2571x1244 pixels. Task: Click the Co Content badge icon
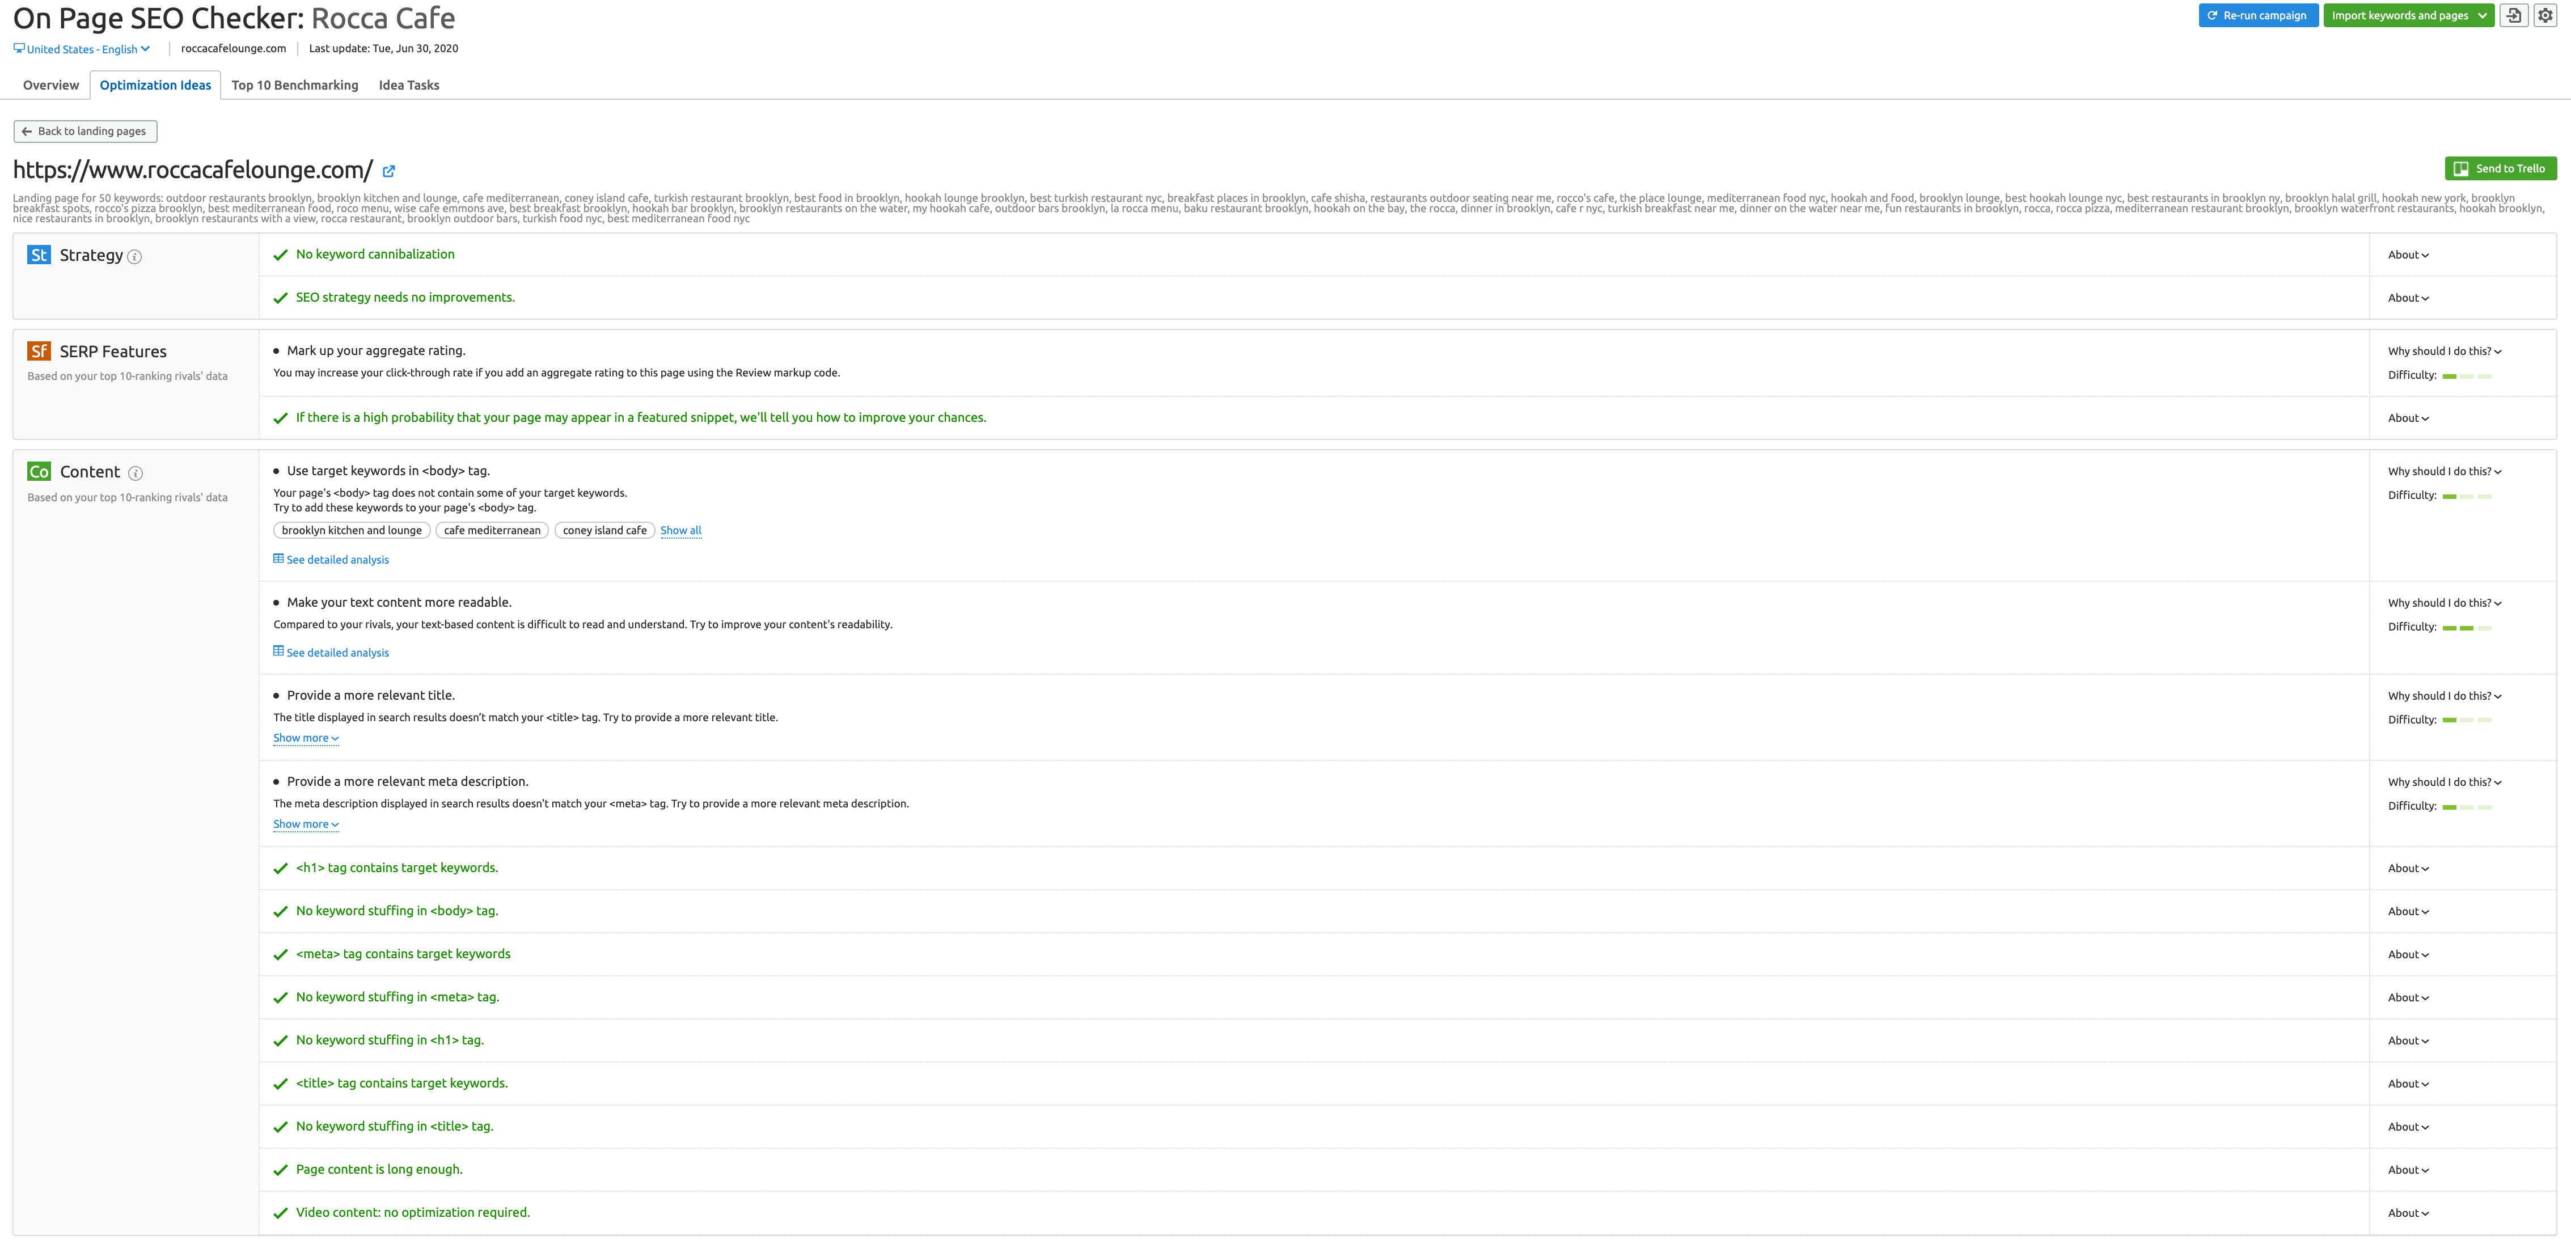coord(39,472)
